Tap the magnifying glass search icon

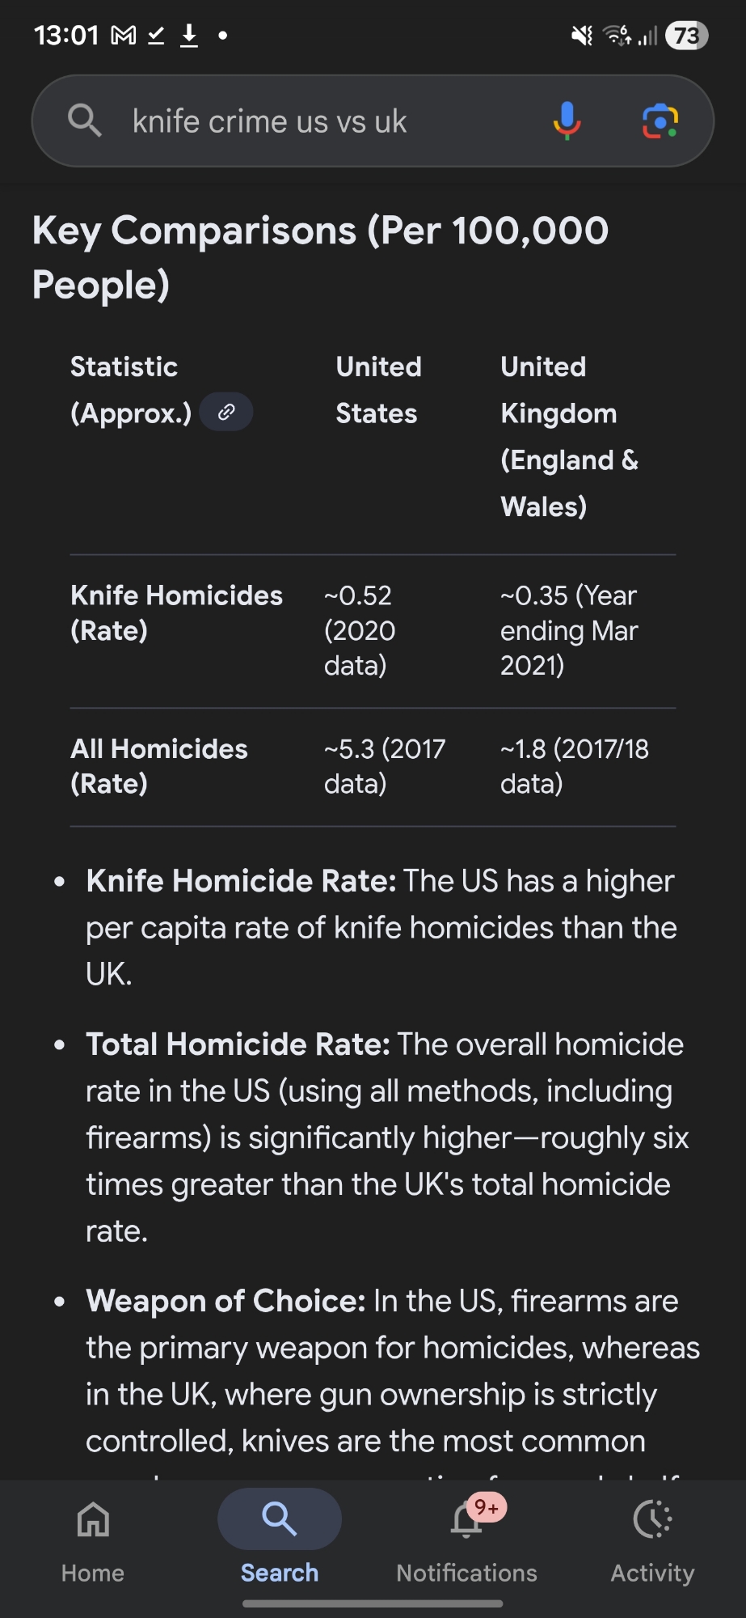(x=85, y=121)
